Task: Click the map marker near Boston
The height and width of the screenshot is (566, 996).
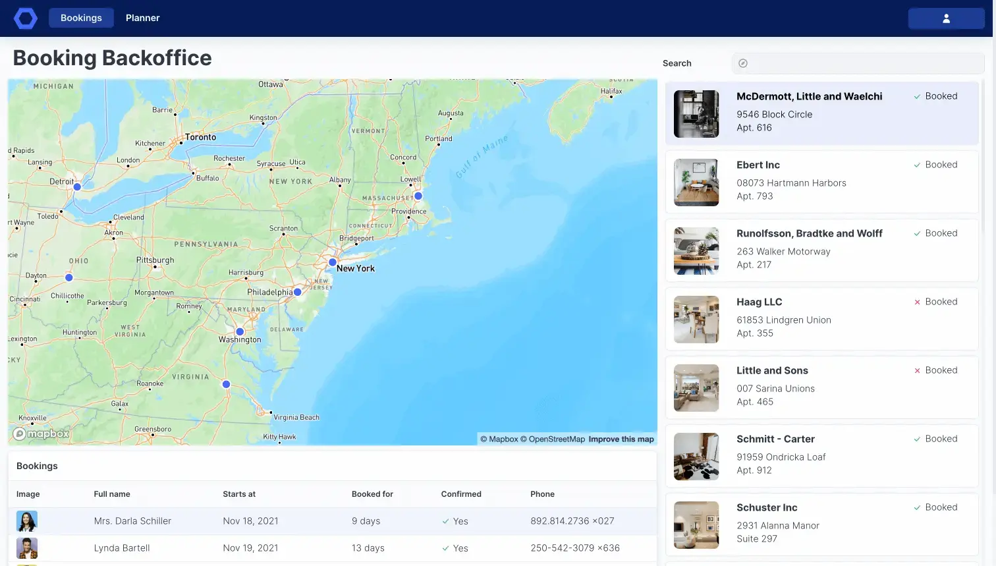Action: coord(418,196)
